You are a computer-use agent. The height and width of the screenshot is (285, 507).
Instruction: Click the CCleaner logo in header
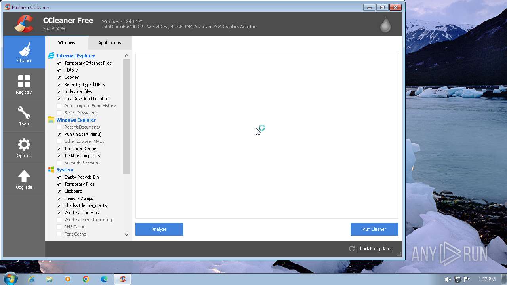(24, 24)
